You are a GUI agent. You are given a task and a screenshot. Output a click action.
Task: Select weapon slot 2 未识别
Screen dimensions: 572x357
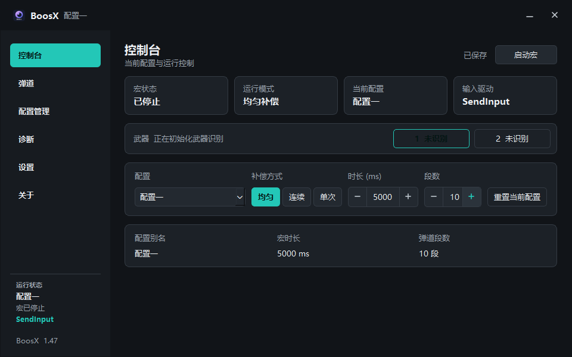click(x=512, y=139)
